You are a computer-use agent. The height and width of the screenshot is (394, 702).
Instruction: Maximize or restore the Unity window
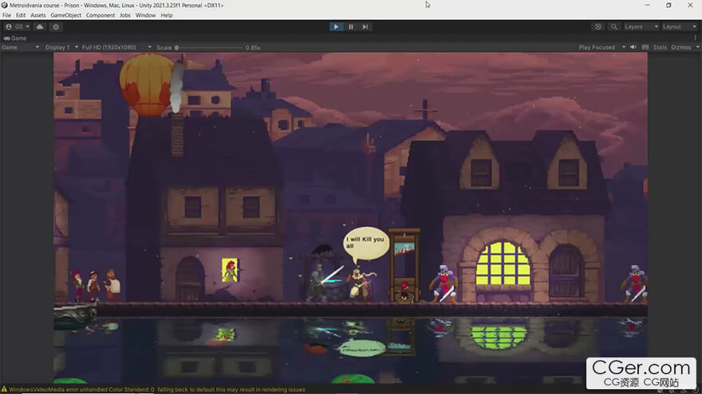[668, 6]
